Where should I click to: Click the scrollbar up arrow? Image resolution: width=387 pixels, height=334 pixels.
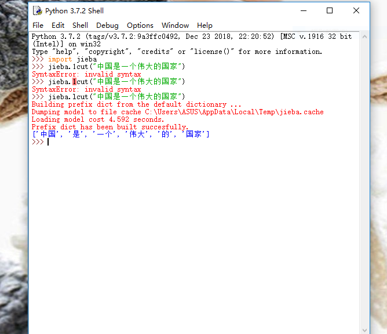point(364,37)
